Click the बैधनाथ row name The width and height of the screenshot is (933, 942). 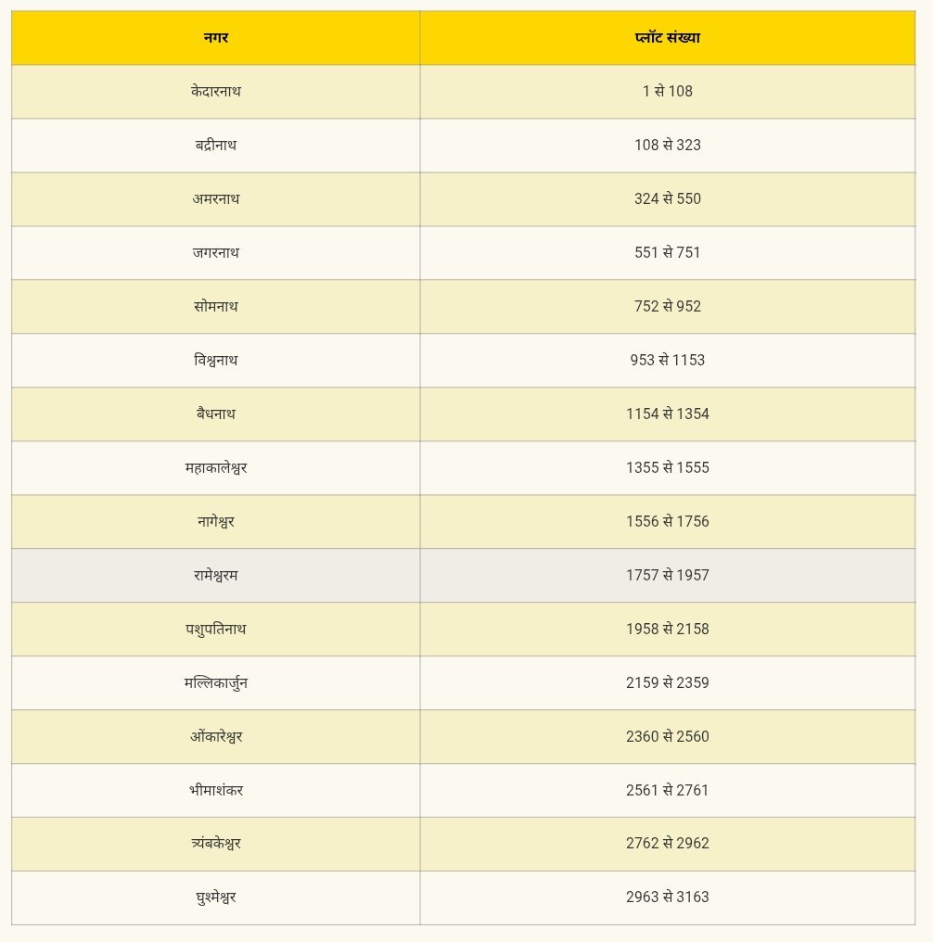[x=216, y=414]
